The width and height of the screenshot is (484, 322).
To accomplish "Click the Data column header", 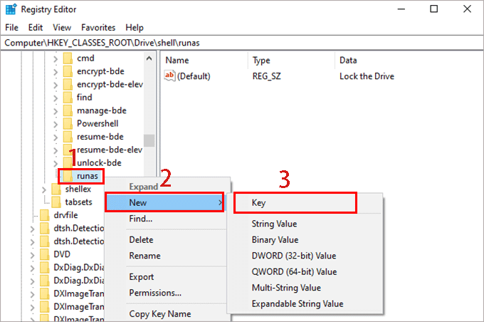I will [408, 60].
